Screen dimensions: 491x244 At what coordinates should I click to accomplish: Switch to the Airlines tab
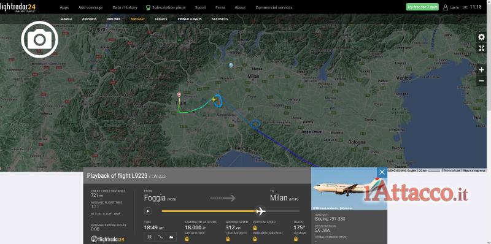pyautogui.click(x=114, y=19)
